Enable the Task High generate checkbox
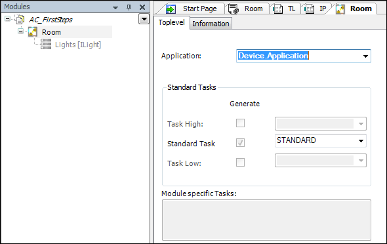The width and height of the screenshot is (387, 244). tap(240, 123)
